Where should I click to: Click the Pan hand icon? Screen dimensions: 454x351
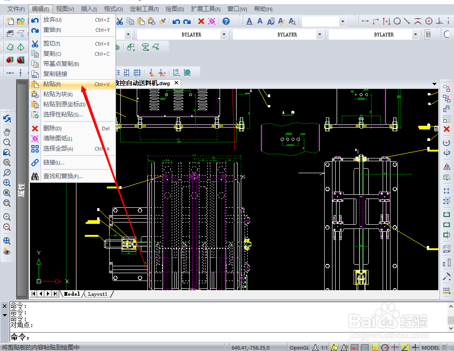coord(7,132)
